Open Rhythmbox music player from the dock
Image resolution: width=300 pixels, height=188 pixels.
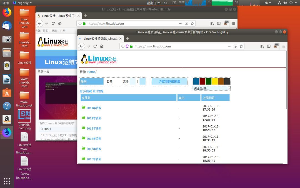coord(7,66)
